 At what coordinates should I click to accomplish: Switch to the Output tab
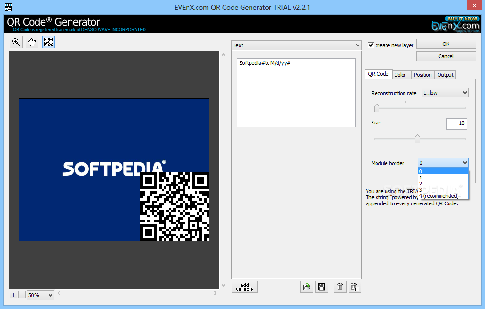coord(445,74)
